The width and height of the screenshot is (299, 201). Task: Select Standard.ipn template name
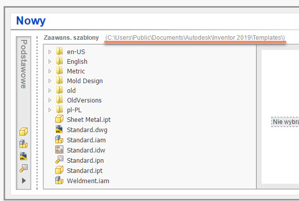(85, 161)
